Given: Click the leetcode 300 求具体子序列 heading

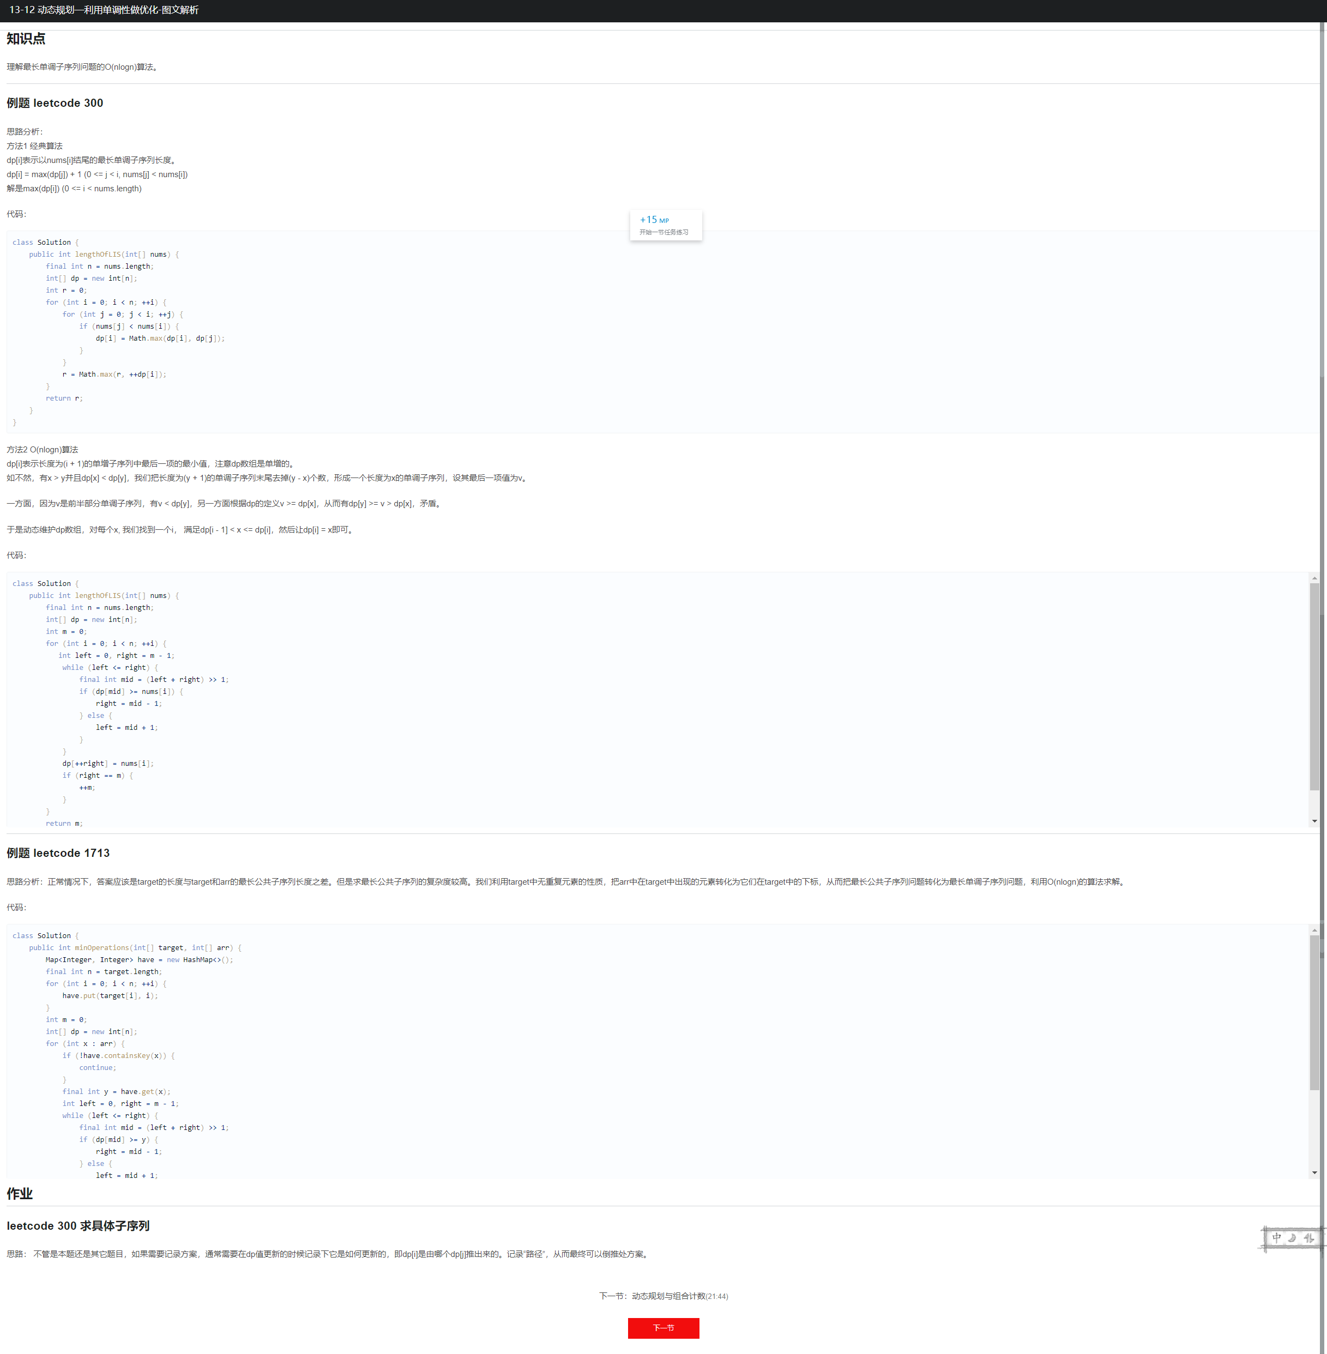Looking at the screenshot, I should click(78, 1226).
